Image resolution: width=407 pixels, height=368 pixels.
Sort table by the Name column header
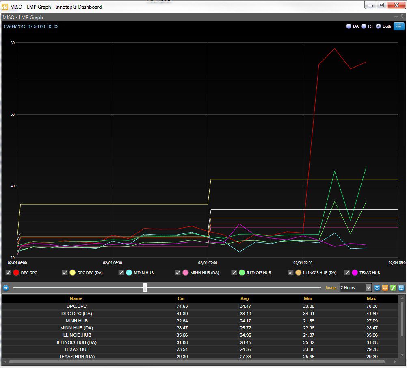click(x=76, y=298)
